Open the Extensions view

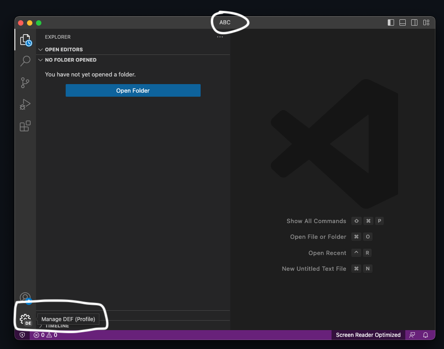[x=25, y=126]
